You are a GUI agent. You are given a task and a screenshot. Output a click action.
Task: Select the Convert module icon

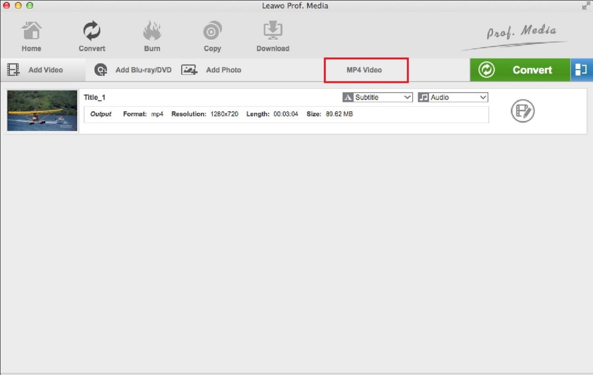tap(92, 35)
